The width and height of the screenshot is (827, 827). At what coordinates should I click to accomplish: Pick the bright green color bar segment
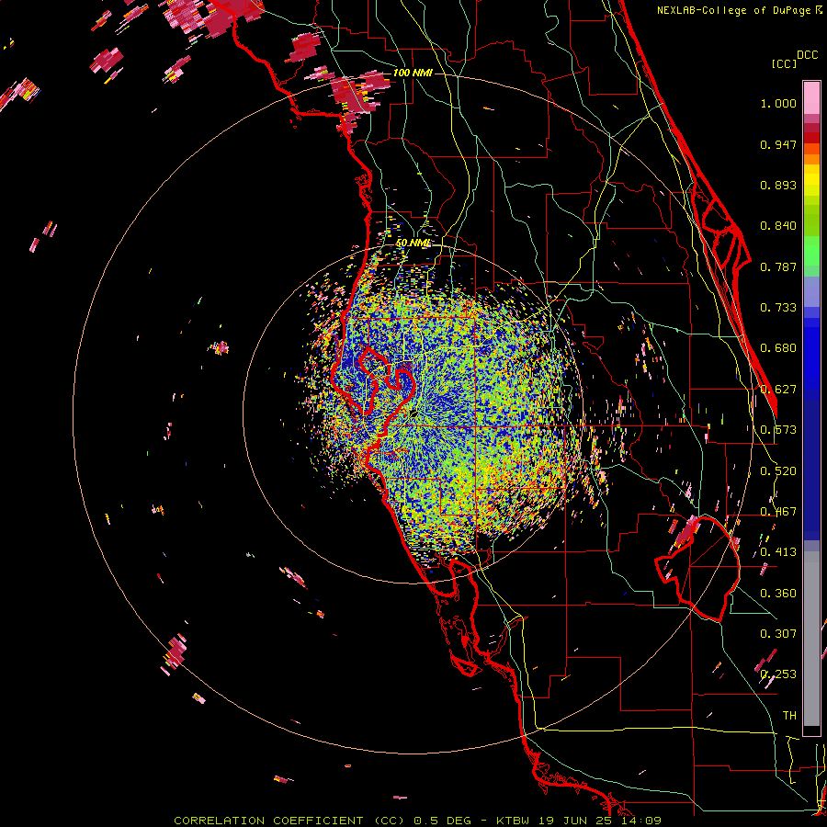[x=811, y=251]
